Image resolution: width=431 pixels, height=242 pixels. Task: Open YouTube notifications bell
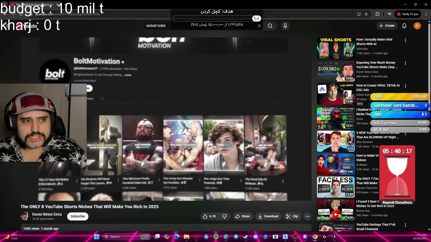click(404, 26)
